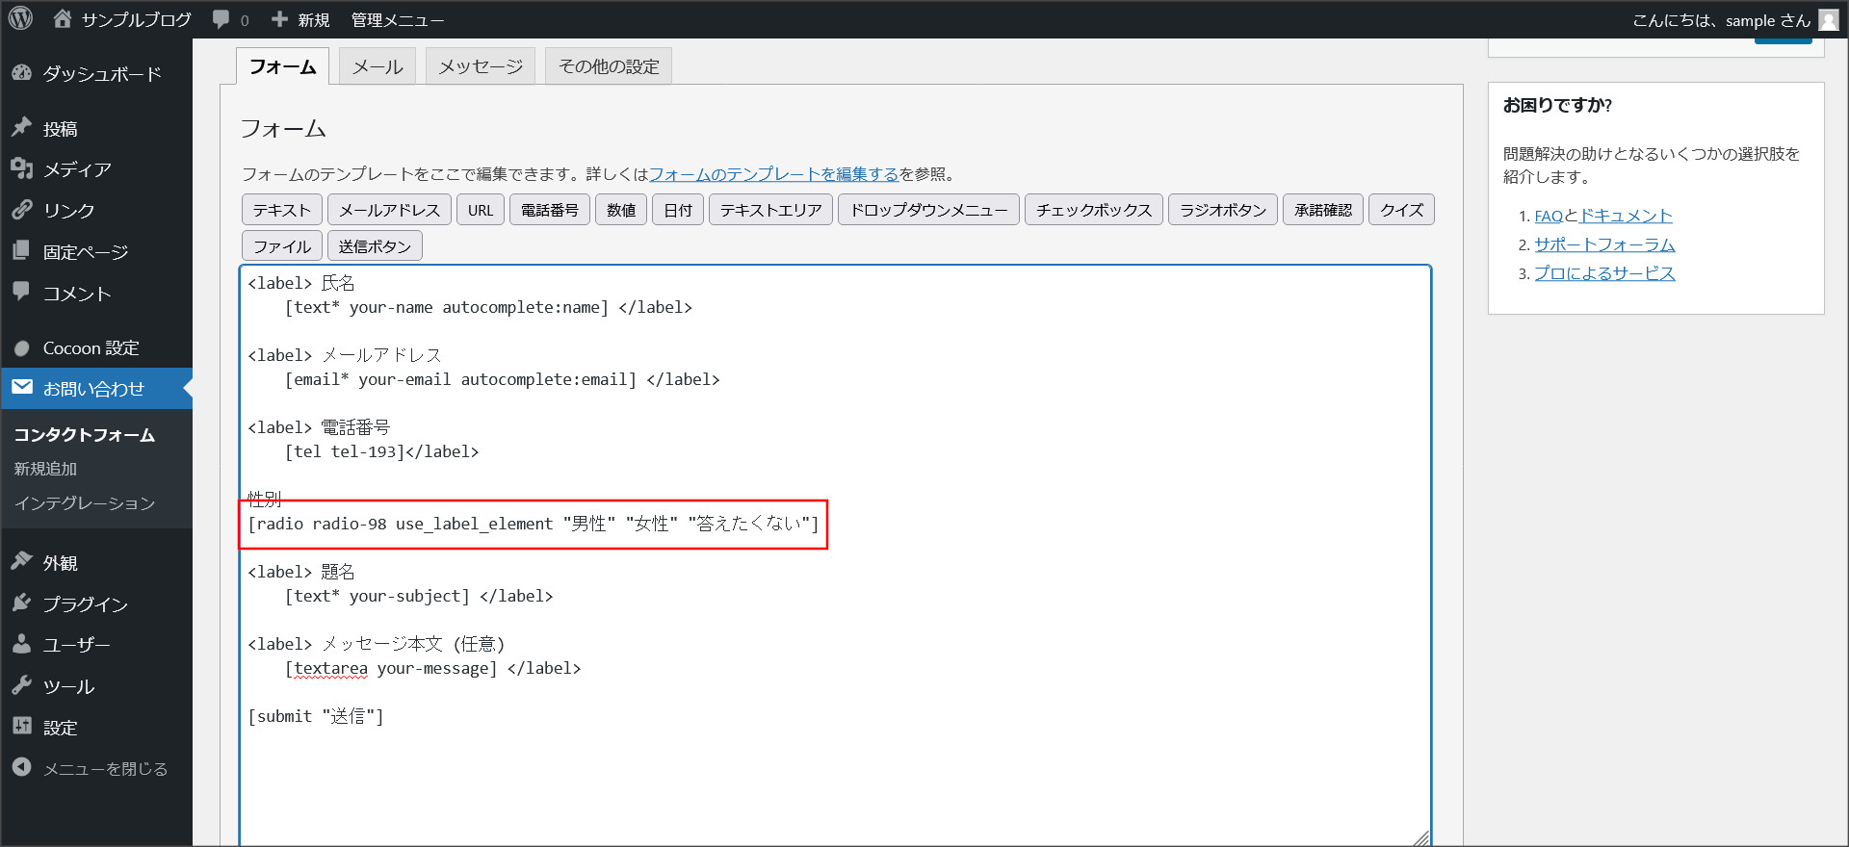Open the 管理メニュー in admin bar
1849x847 pixels.
tap(397, 19)
